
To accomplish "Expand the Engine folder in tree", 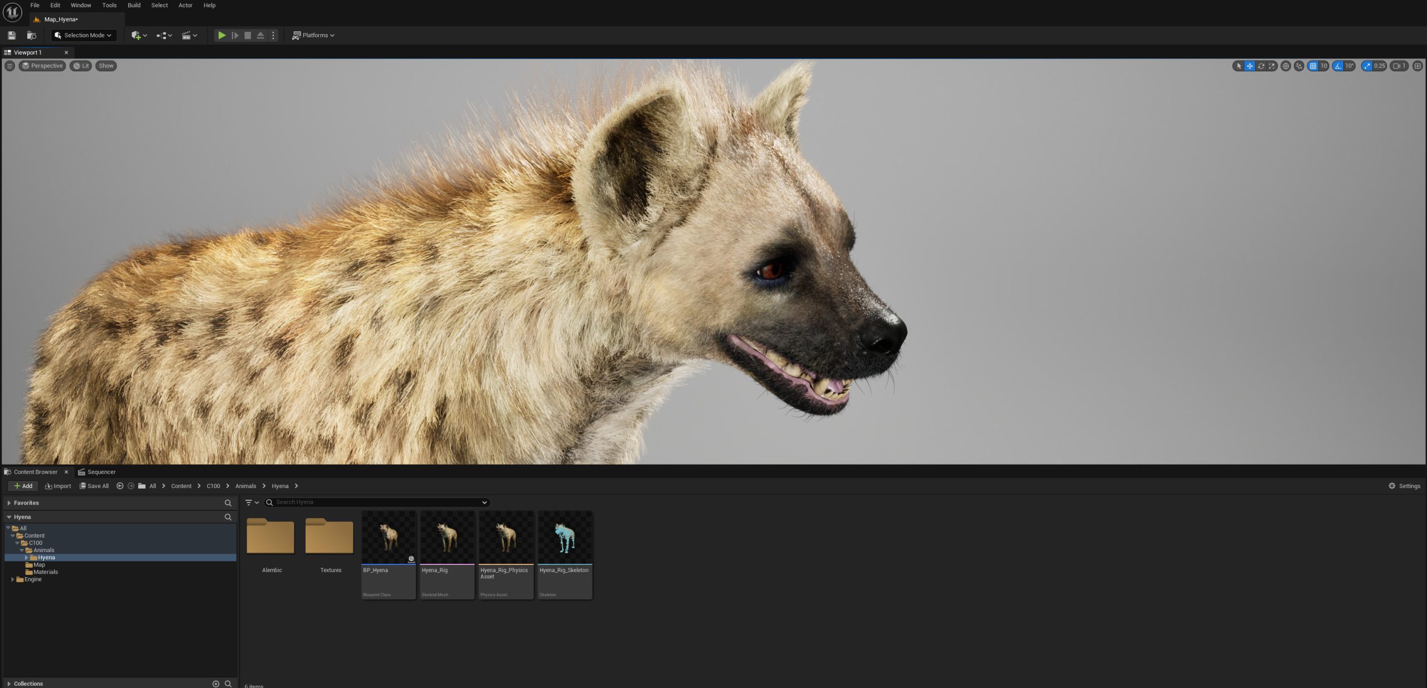I will click(x=13, y=579).
